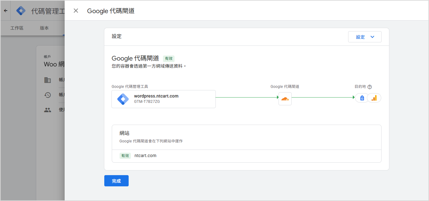
Task: Click the 您的容器會透過第一方網域傳送資料 description
Action: (x=149, y=66)
